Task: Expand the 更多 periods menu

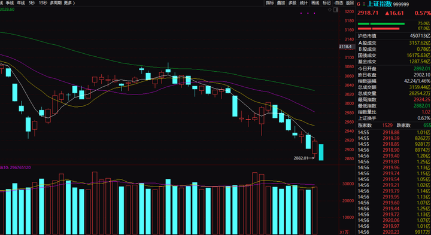Action: point(69,3)
